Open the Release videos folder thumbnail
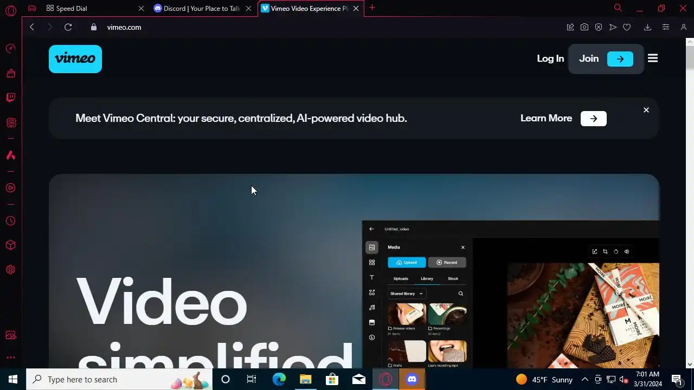694x390 pixels. pyautogui.click(x=407, y=314)
